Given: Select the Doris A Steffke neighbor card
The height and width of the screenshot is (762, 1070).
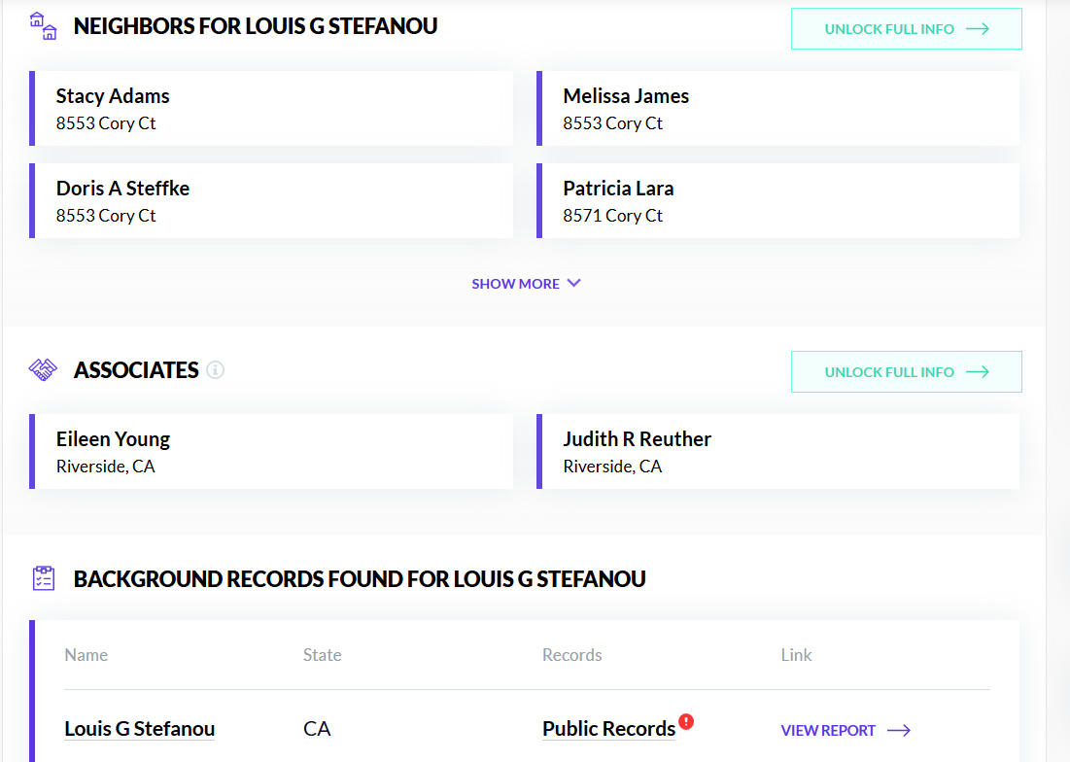Looking at the screenshot, I should coord(272,200).
